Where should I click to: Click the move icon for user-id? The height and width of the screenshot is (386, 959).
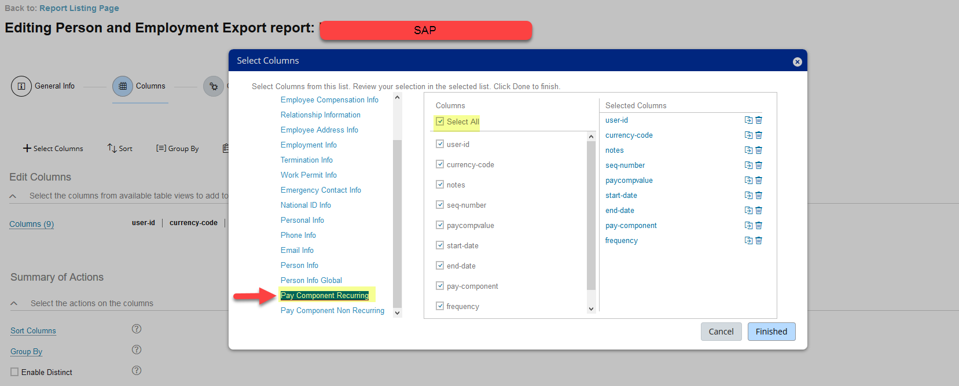[x=748, y=120]
